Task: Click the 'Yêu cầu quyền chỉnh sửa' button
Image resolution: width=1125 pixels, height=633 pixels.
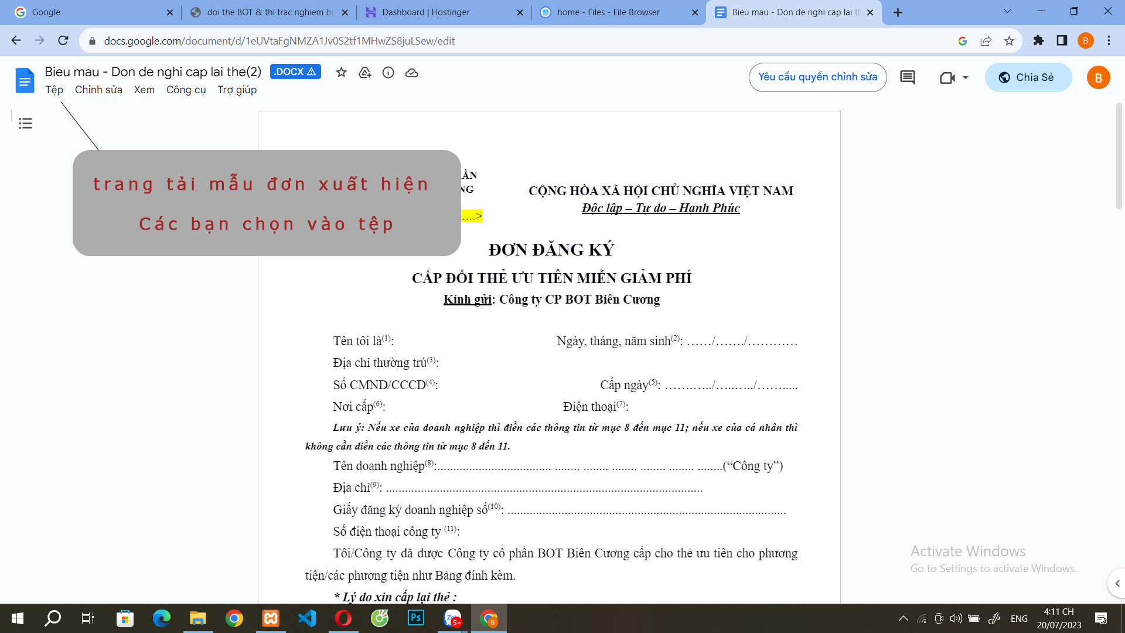Action: click(x=817, y=77)
